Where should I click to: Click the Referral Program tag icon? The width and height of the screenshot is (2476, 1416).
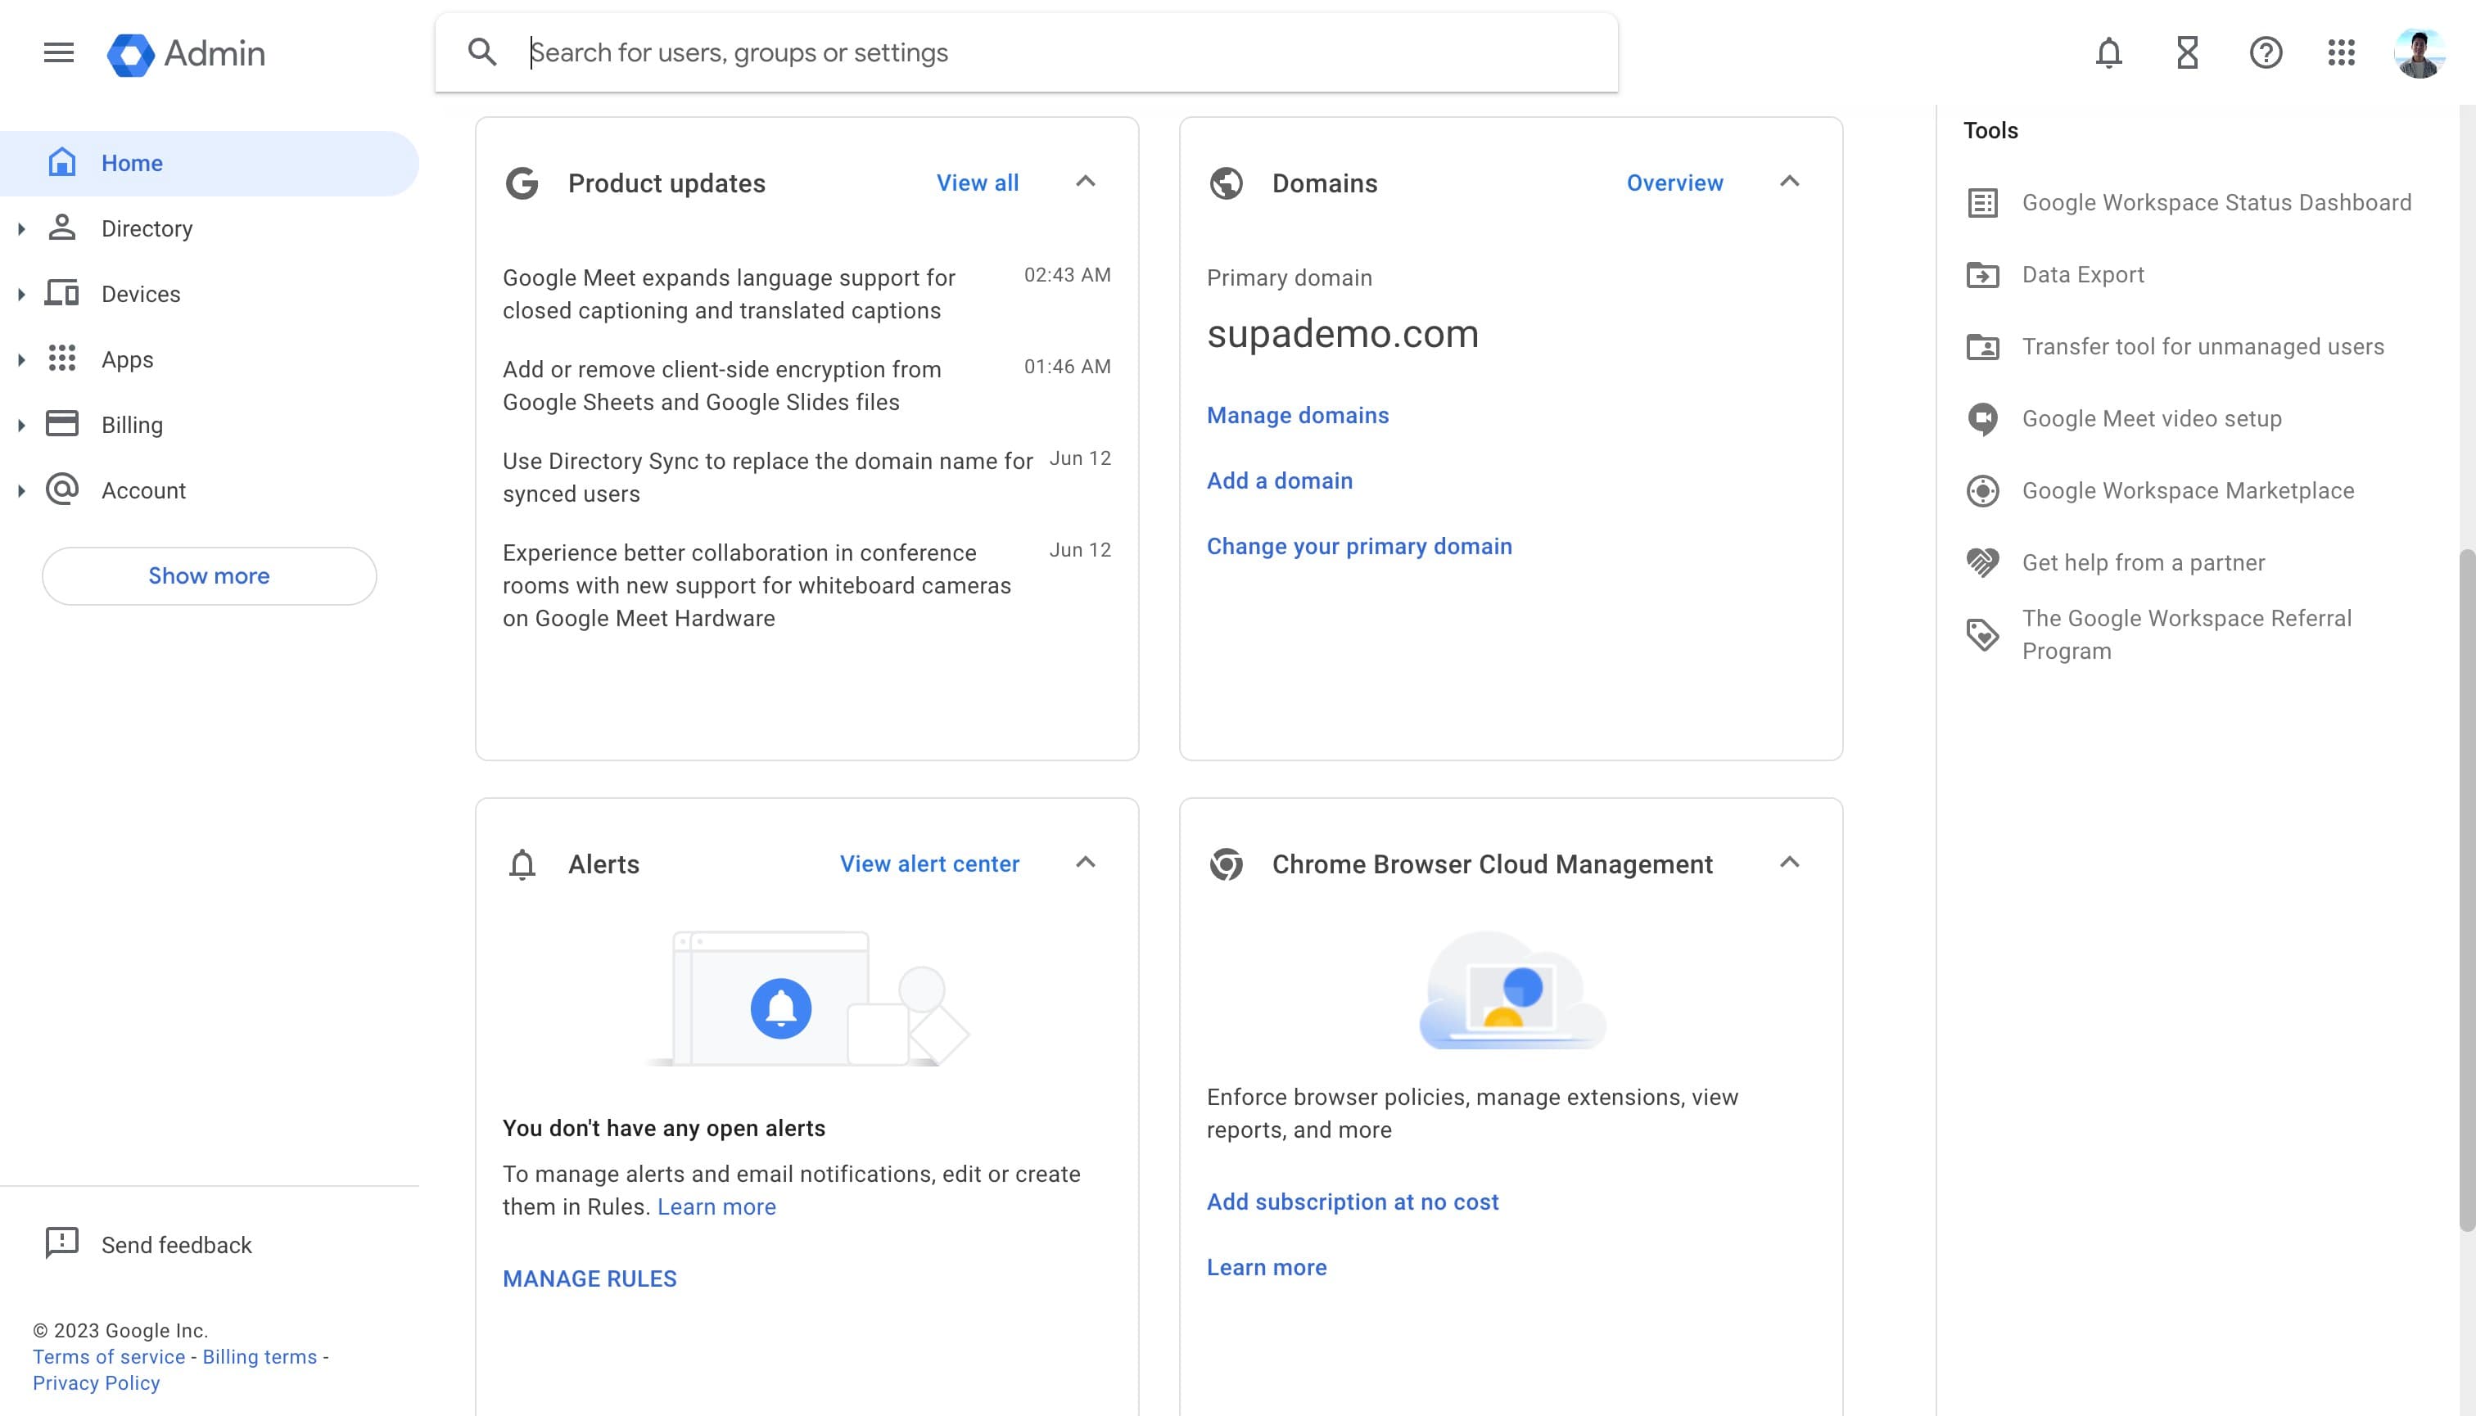point(1981,635)
